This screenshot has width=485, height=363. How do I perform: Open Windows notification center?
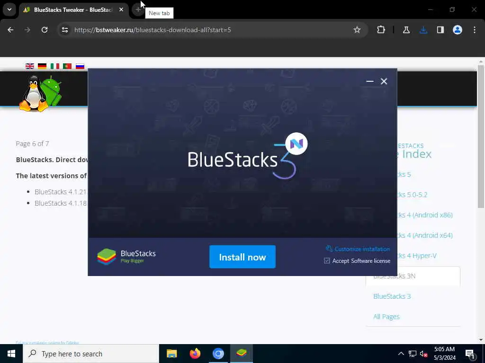pos(470,354)
